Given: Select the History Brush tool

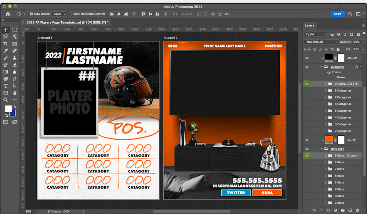Looking at the screenshot, I should point(6,65).
